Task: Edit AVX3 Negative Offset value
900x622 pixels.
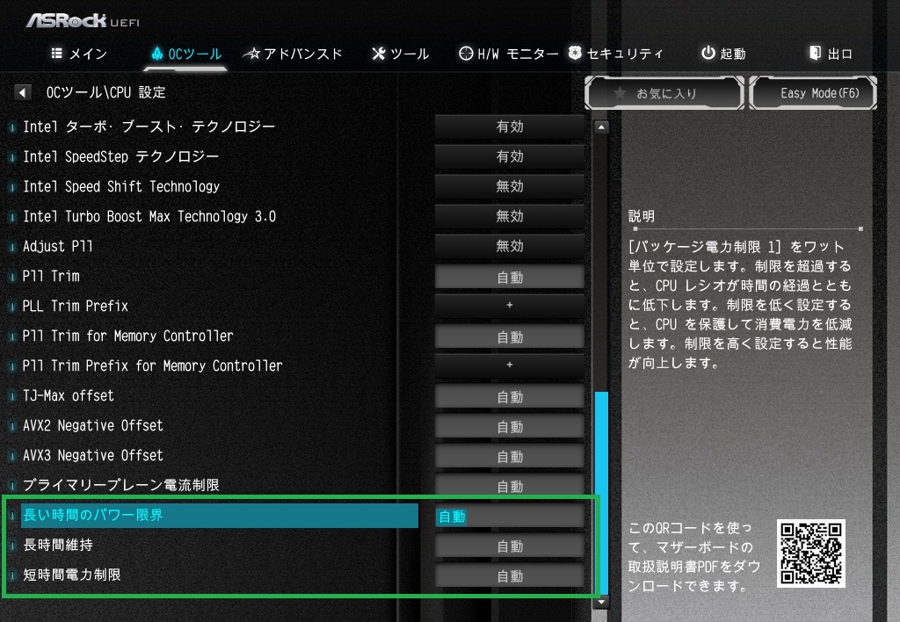Action: tap(510, 456)
